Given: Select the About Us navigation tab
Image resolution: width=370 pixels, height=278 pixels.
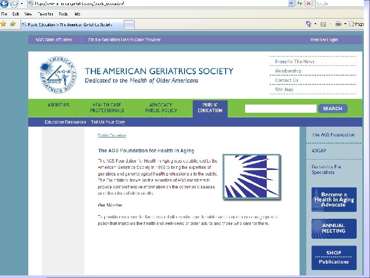Looking at the screenshot, I should [x=58, y=105].
